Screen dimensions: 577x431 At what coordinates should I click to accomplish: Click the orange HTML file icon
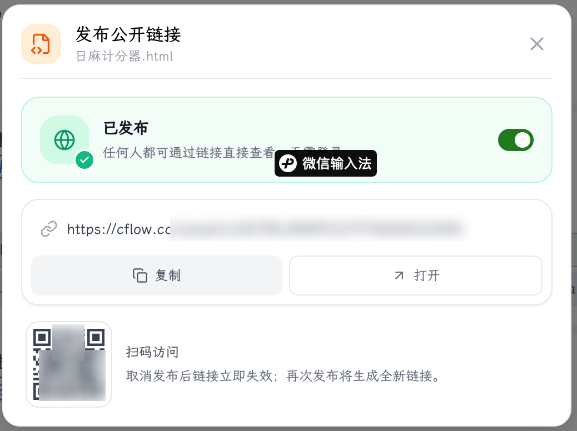tap(41, 44)
